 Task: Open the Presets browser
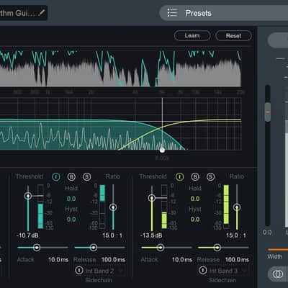224,13
